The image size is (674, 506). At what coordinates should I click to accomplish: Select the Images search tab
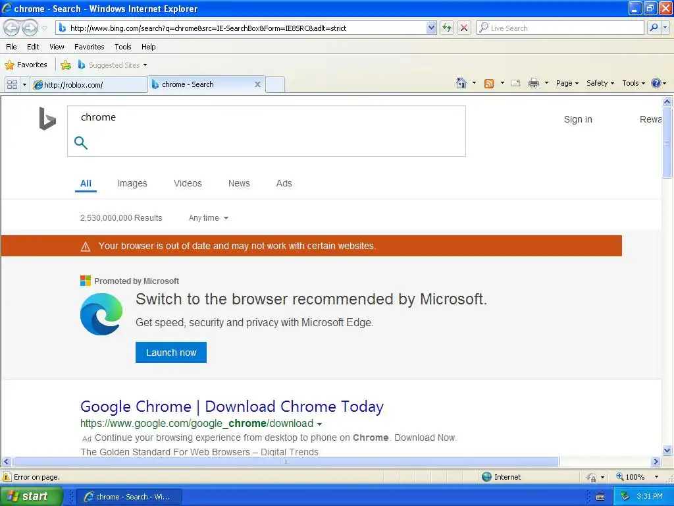pyautogui.click(x=132, y=183)
